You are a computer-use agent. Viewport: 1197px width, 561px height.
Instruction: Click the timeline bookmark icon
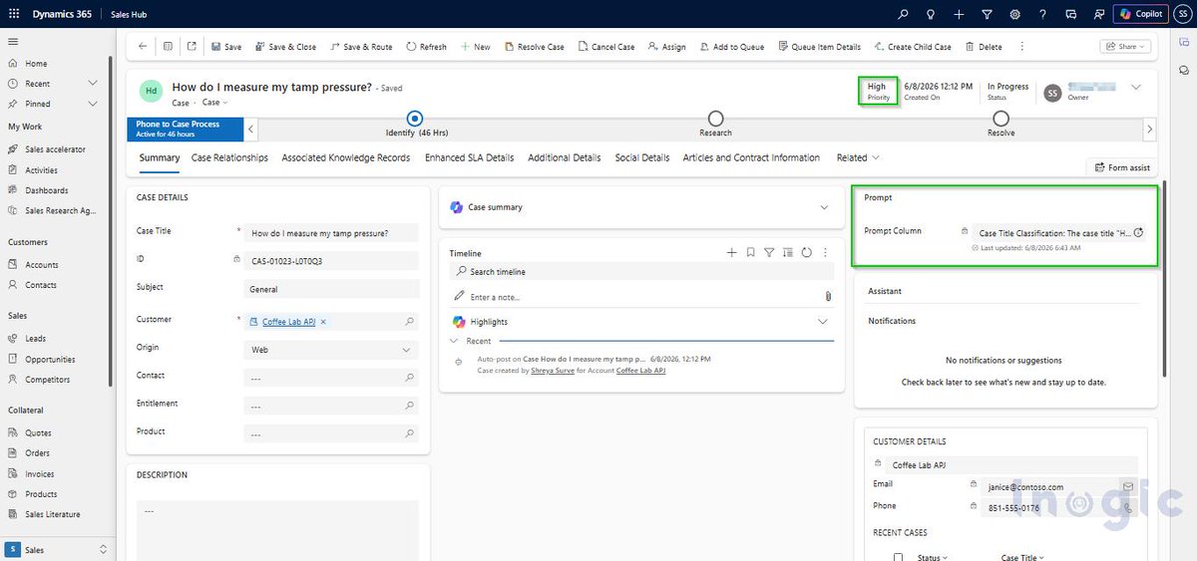(x=750, y=253)
